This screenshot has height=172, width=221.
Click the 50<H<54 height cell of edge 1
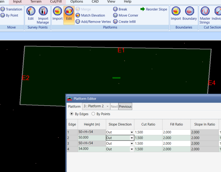click(x=92, y=132)
